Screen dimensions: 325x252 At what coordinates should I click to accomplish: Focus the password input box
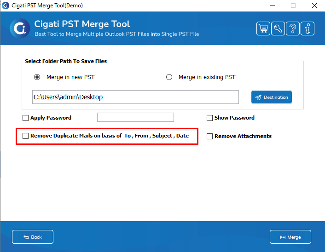coord(135,117)
